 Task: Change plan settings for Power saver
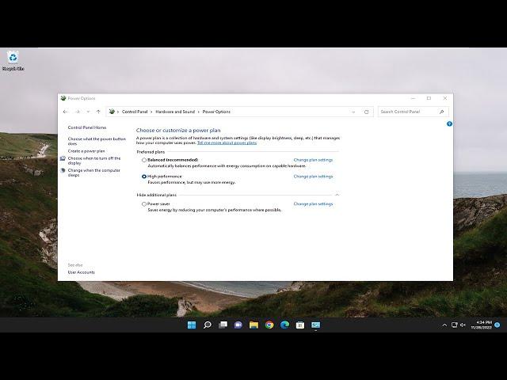pos(313,204)
